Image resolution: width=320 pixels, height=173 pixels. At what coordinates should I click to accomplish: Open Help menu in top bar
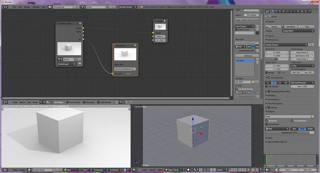click(44, 7)
